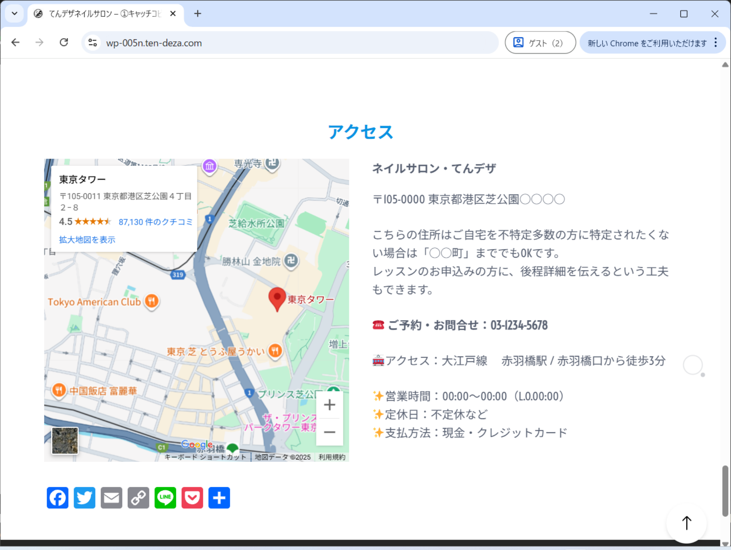Share the page on Facebook
This screenshot has height=550, width=731.
[x=57, y=498]
